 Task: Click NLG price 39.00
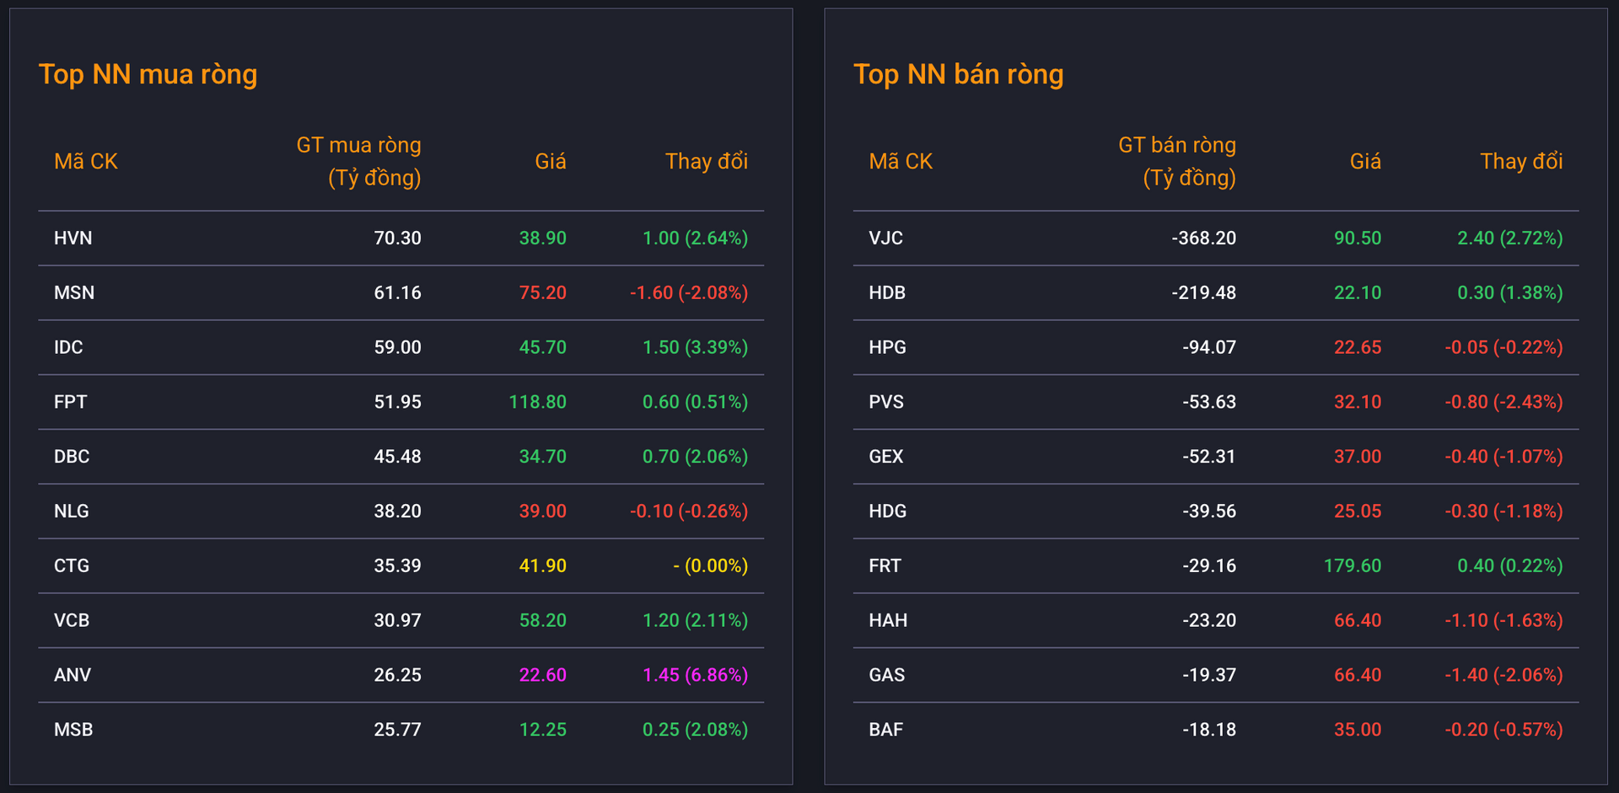tap(543, 512)
